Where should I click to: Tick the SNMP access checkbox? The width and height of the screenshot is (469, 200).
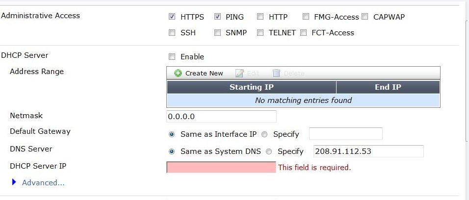(x=217, y=33)
